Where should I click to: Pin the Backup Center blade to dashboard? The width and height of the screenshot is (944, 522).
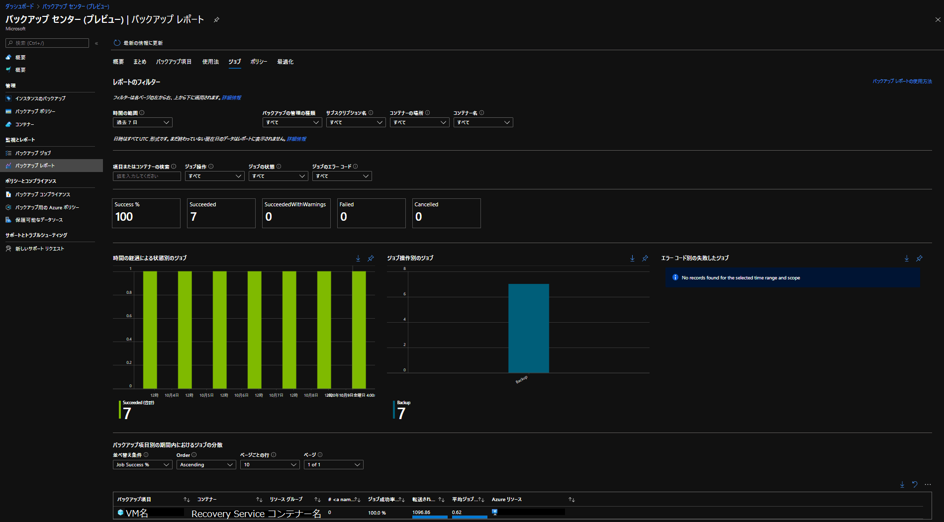tap(216, 20)
